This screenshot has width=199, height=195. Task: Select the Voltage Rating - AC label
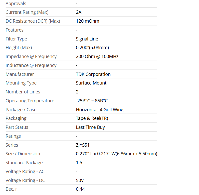25,172
